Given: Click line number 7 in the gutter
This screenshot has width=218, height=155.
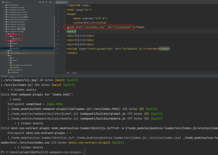Looking at the screenshot, I should [x=58, y=31].
